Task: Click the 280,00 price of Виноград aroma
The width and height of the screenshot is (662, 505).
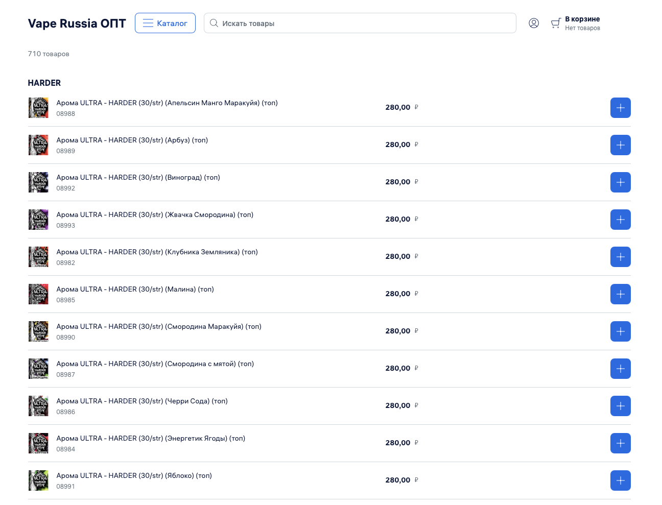Action: [x=398, y=182]
